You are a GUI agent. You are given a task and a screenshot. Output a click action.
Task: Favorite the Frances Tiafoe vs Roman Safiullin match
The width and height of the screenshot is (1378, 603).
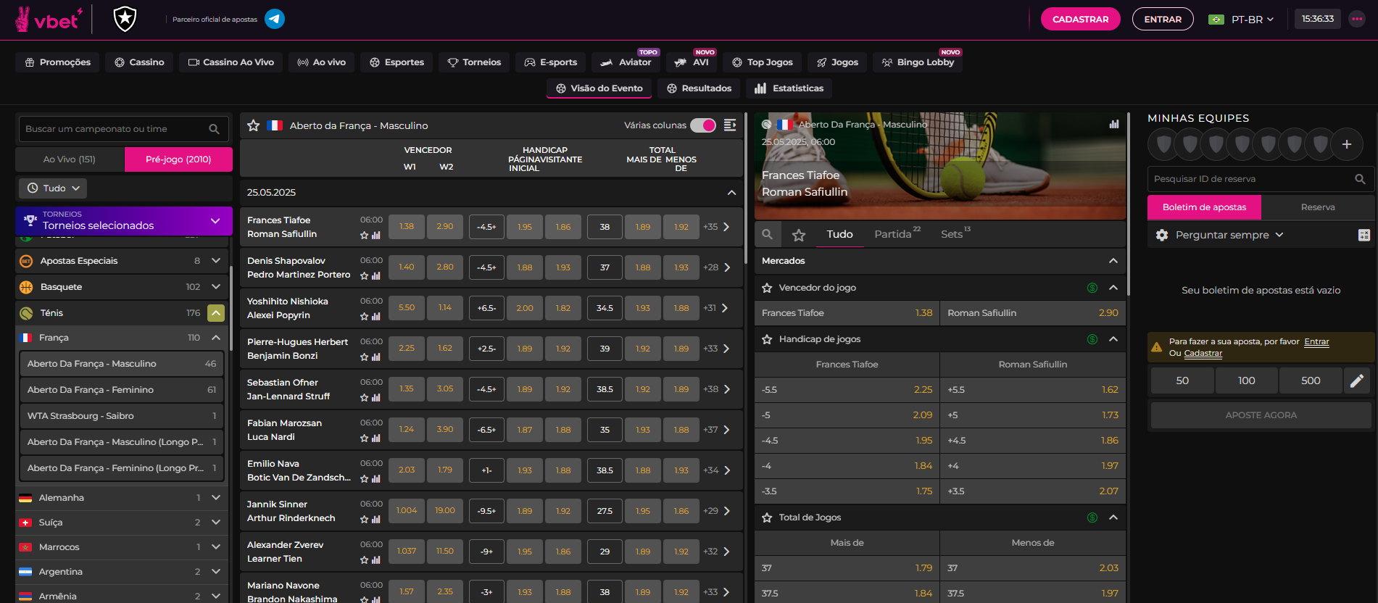(365, 236)
